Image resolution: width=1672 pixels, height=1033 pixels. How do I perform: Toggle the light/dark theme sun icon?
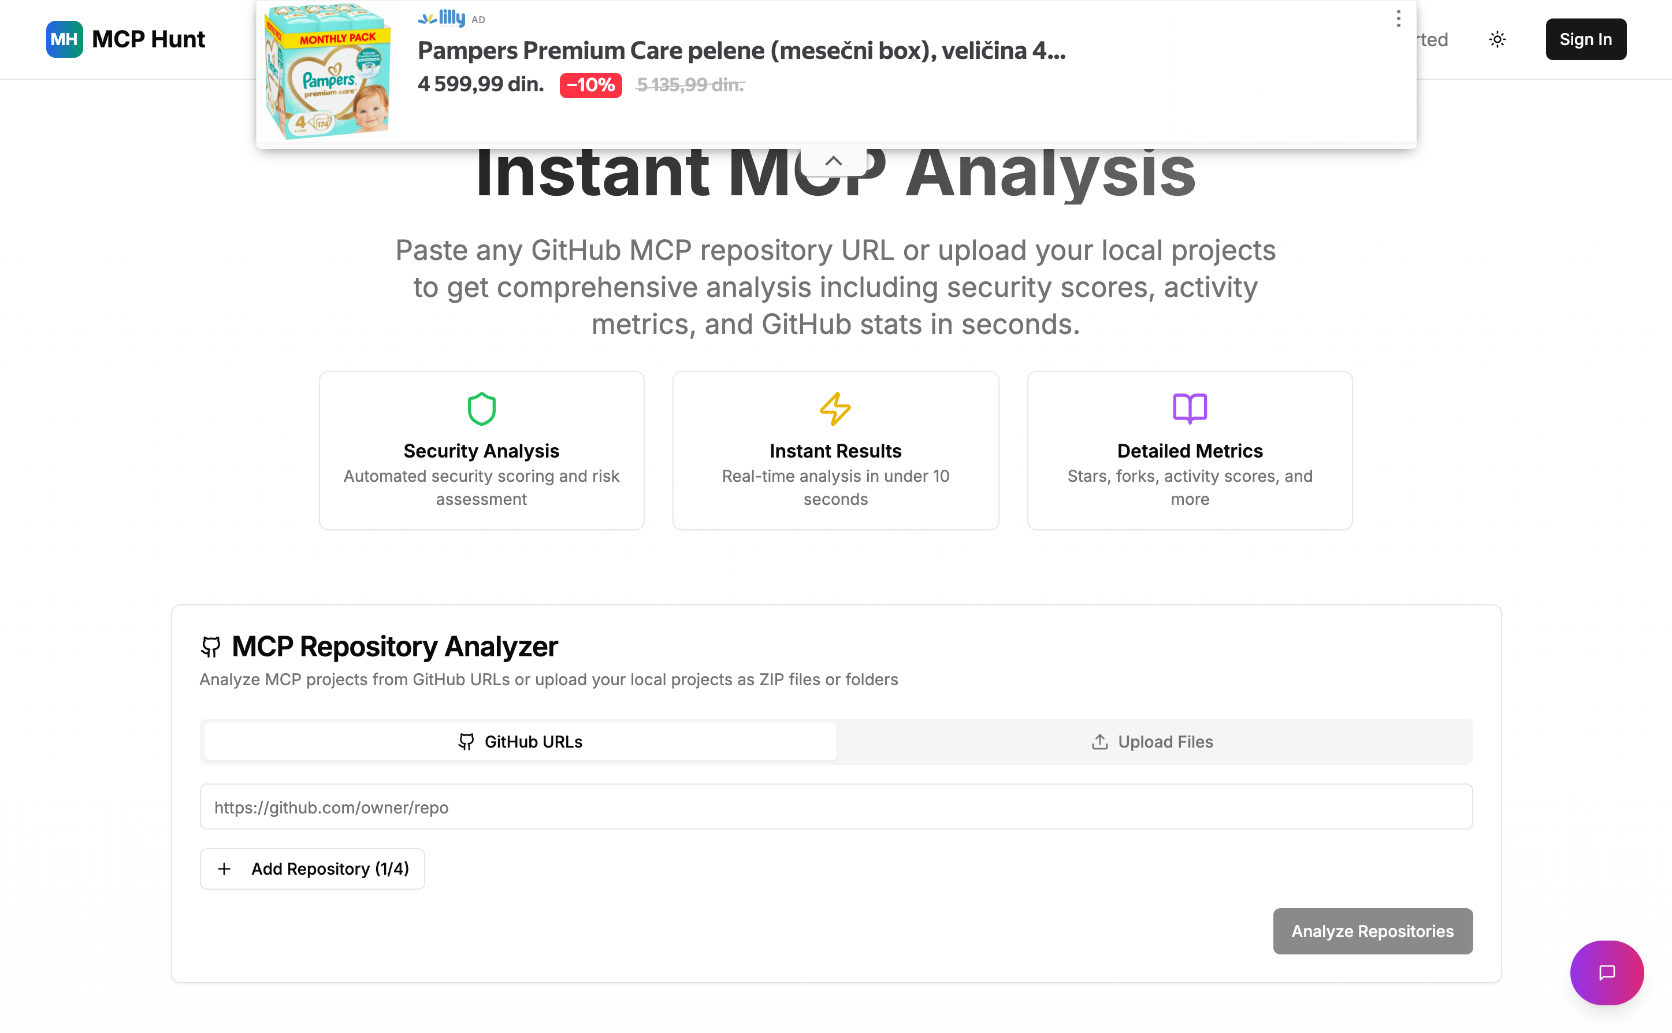pos(1497,40)
